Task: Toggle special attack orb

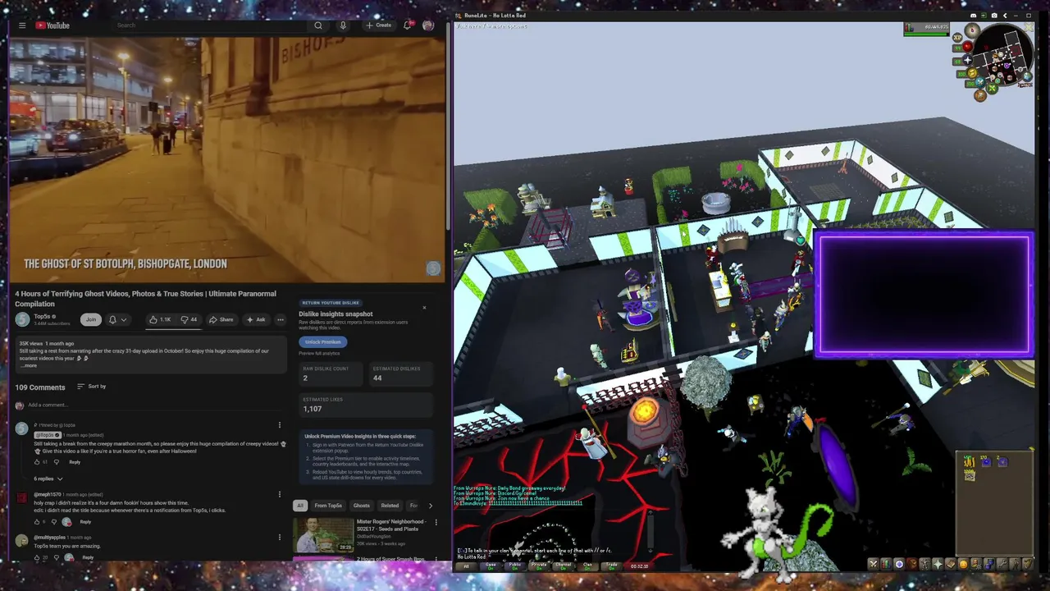Action: tap(980, 82)
